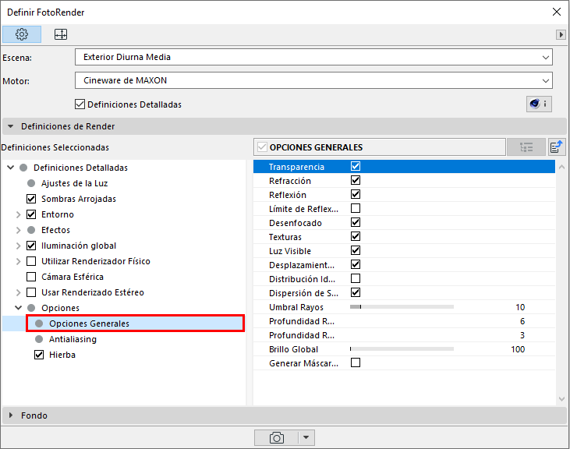Toggle the Refracción checkbox

tap(356, 180)
